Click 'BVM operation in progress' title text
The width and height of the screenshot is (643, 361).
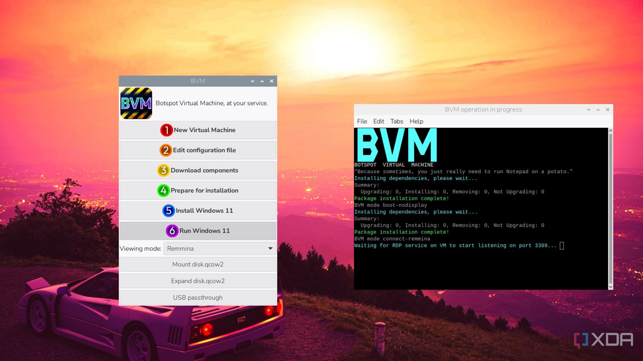coord(483,109)
